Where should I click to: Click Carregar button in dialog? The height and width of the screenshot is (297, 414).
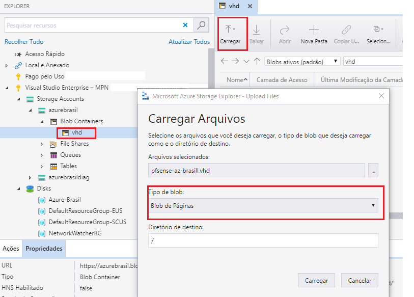[x=316, y=280]
